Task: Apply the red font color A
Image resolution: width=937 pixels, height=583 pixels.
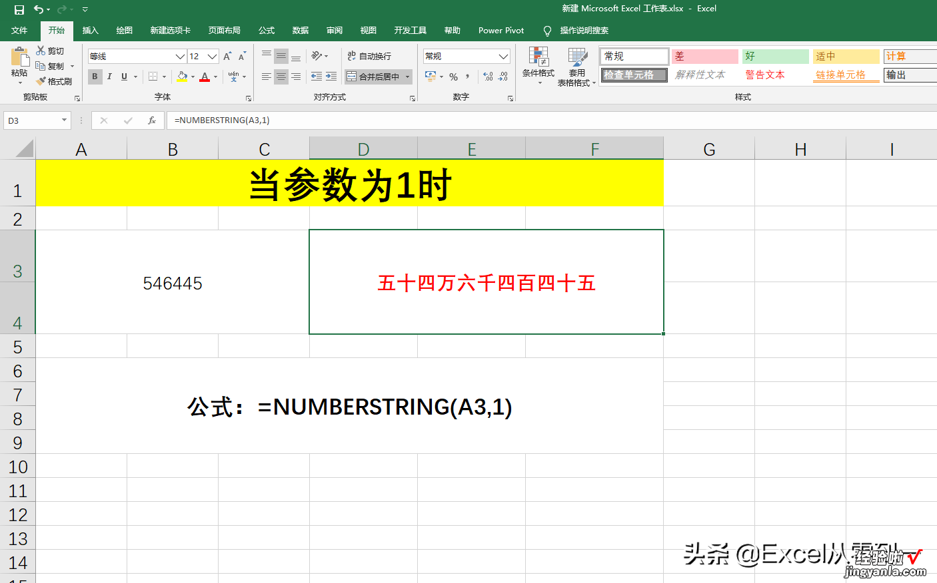Action: coord(205,77)
